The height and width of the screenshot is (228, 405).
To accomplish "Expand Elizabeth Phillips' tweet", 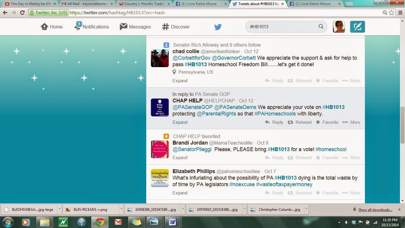I will pos(180,193).
